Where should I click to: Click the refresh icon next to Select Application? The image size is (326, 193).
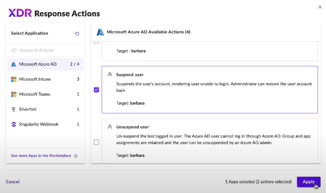pos(77,34)
